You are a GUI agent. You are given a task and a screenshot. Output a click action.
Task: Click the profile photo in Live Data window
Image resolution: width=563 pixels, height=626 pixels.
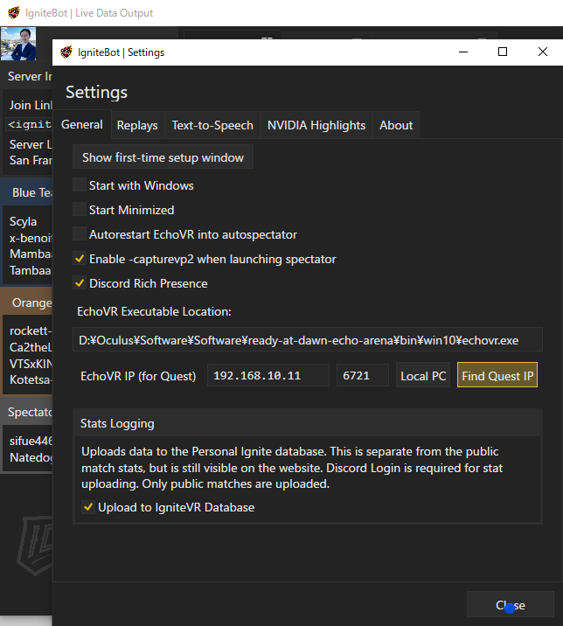[18, 44]
